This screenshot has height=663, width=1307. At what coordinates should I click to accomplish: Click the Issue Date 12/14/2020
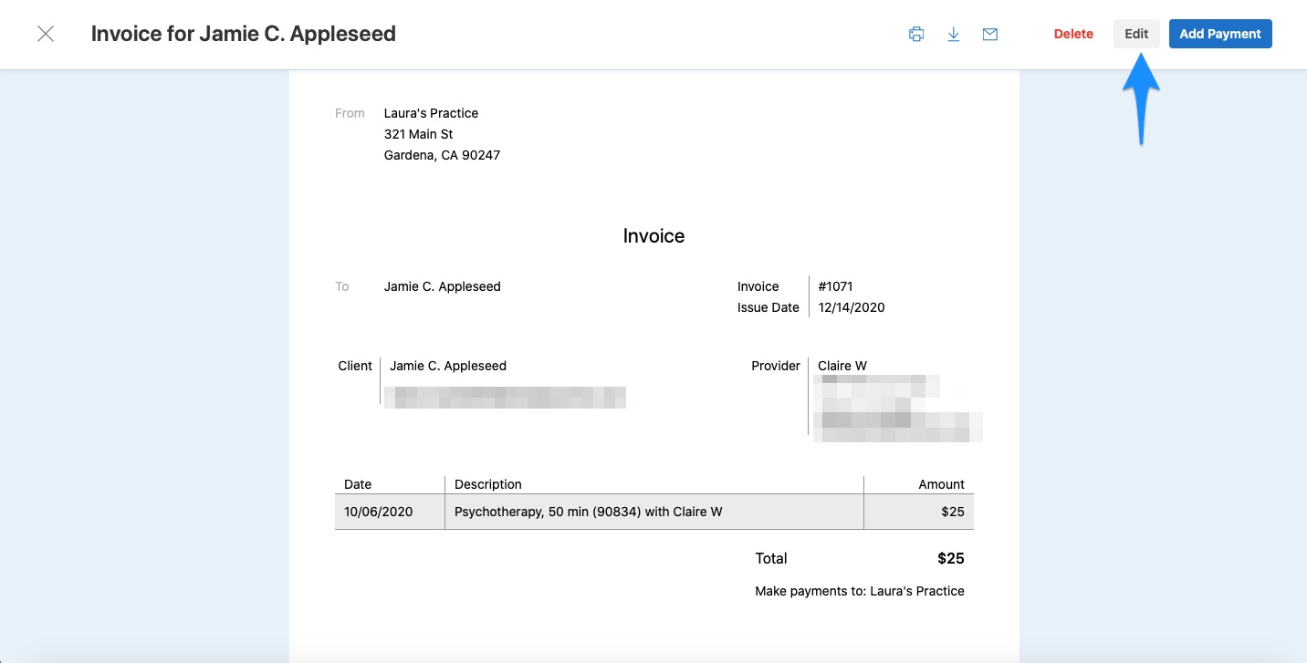(x=851, y=307)
